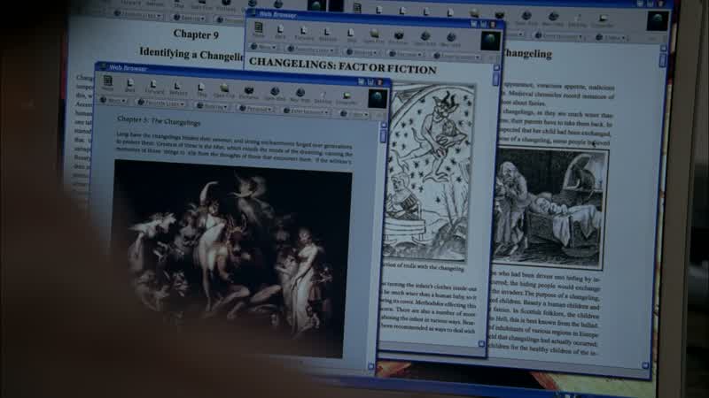Click the globe logo in the Fact or Fiction window

(491, 41)
